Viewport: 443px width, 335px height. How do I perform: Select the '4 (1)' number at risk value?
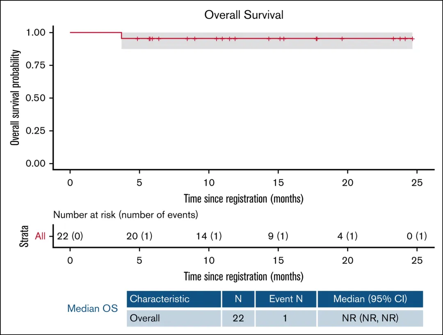[x=347, y=236]
